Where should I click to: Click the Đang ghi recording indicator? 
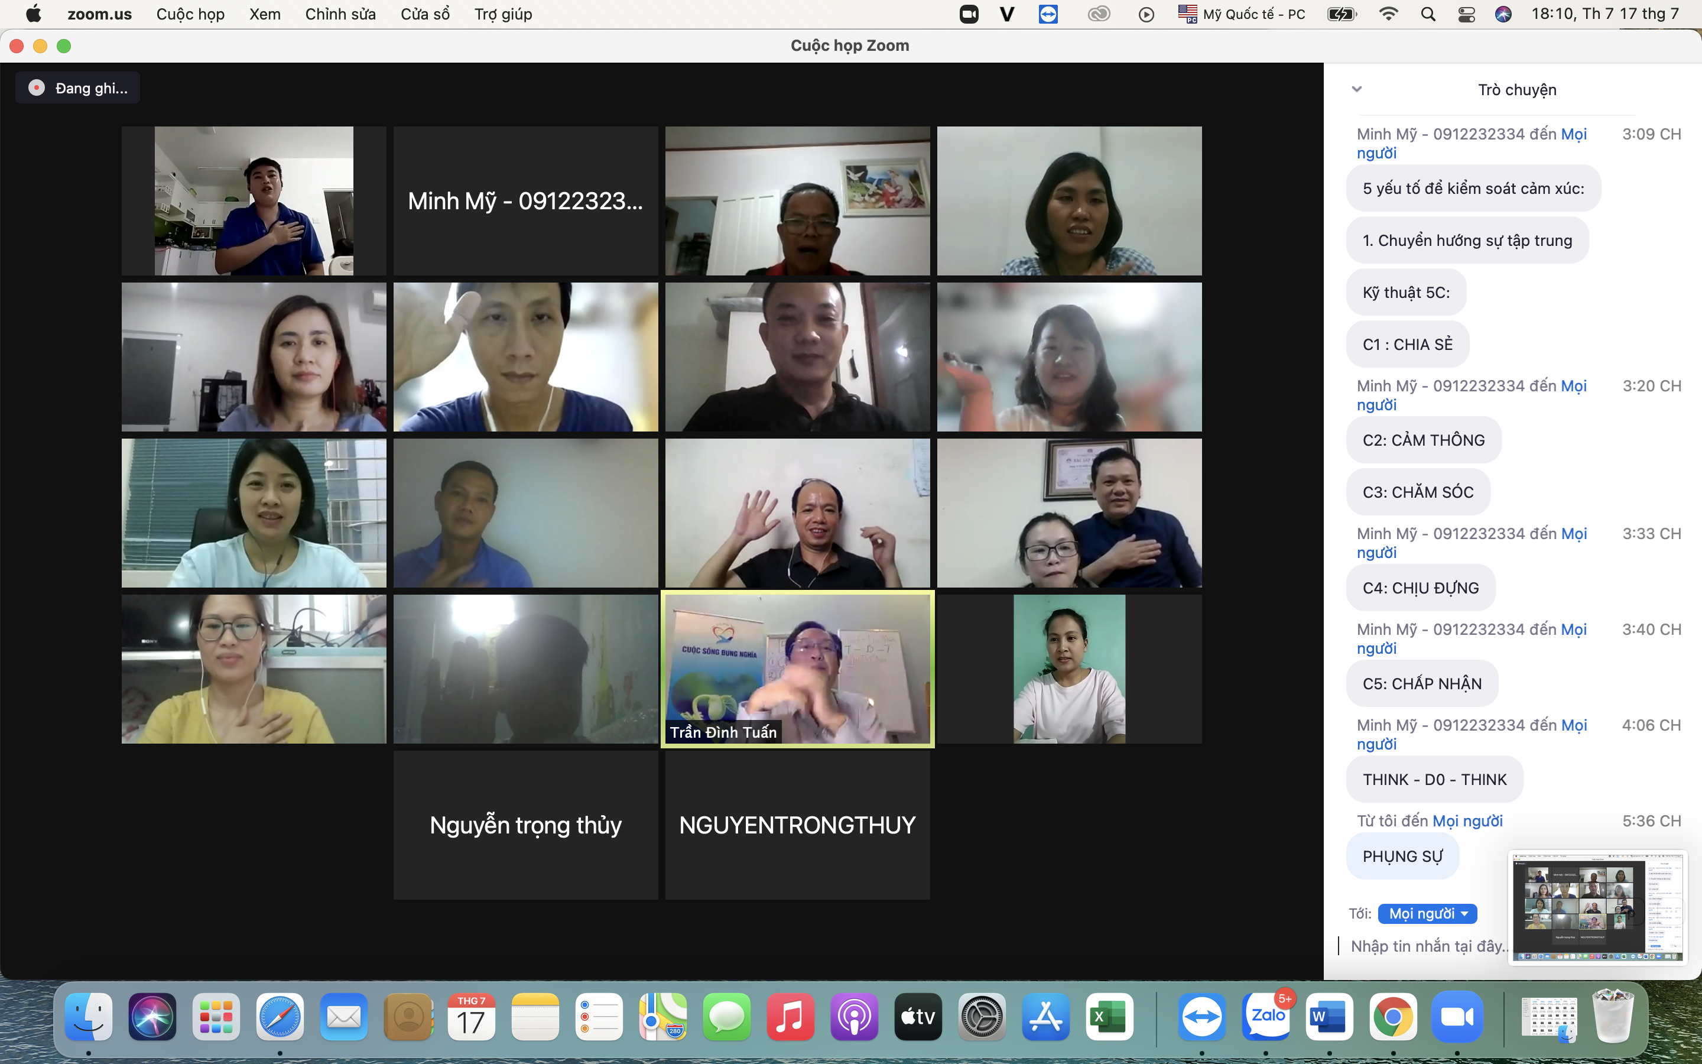click(x=78, y=88)
